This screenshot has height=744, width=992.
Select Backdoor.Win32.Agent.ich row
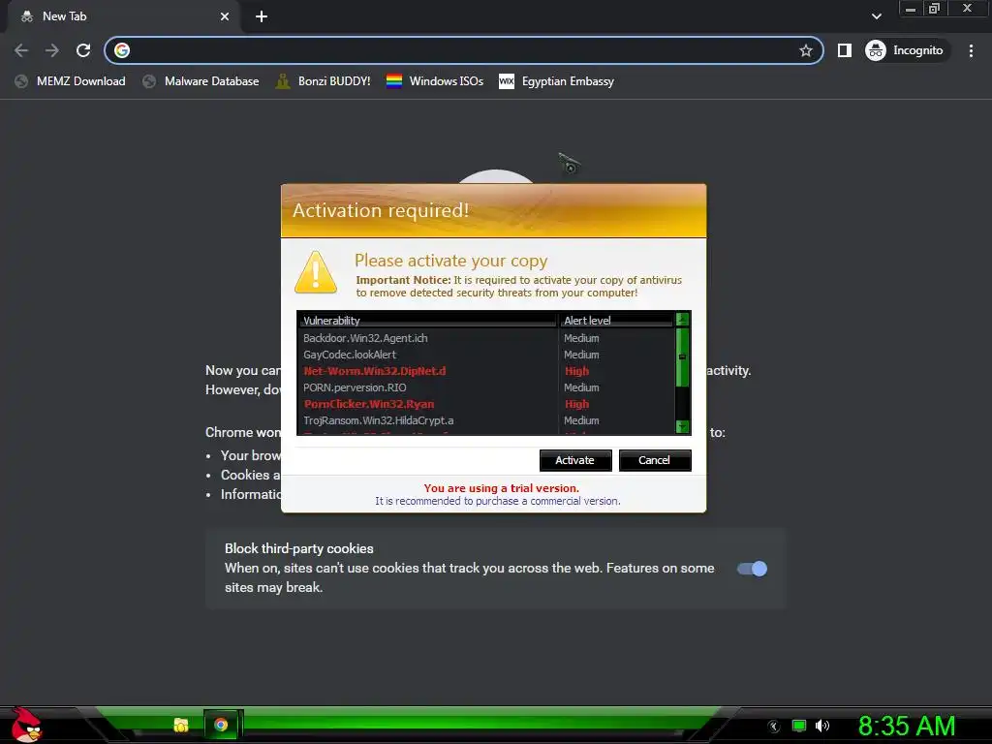tap(486, 338)
